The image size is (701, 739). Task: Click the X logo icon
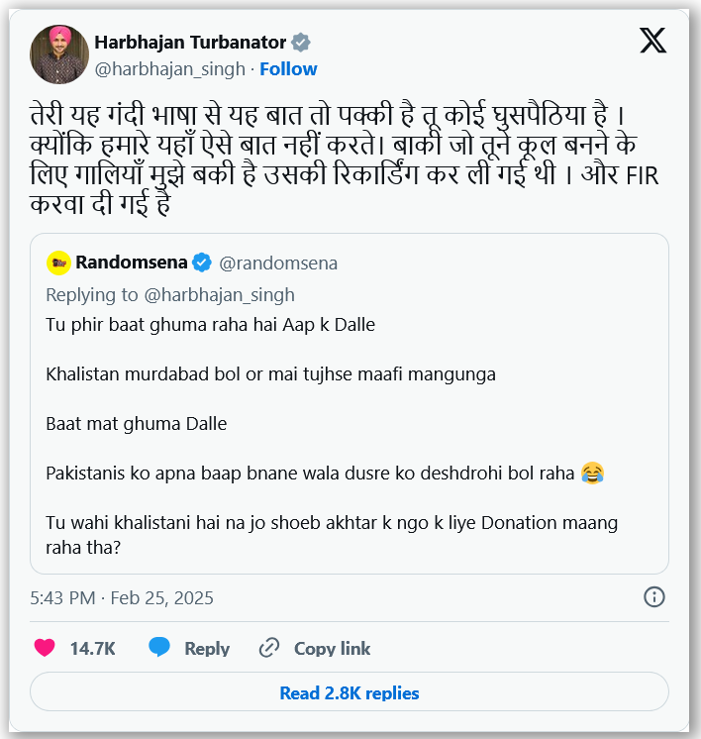pos(652,41)
